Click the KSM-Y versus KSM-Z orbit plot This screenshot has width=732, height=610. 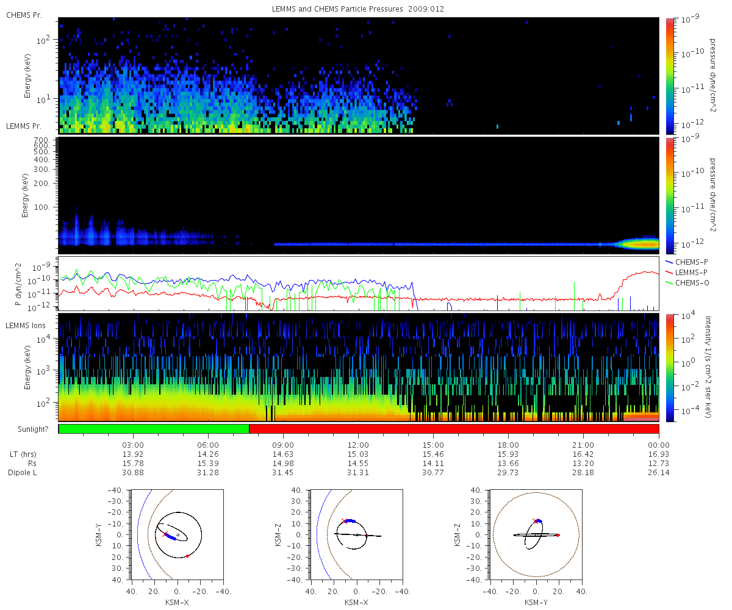536,535
